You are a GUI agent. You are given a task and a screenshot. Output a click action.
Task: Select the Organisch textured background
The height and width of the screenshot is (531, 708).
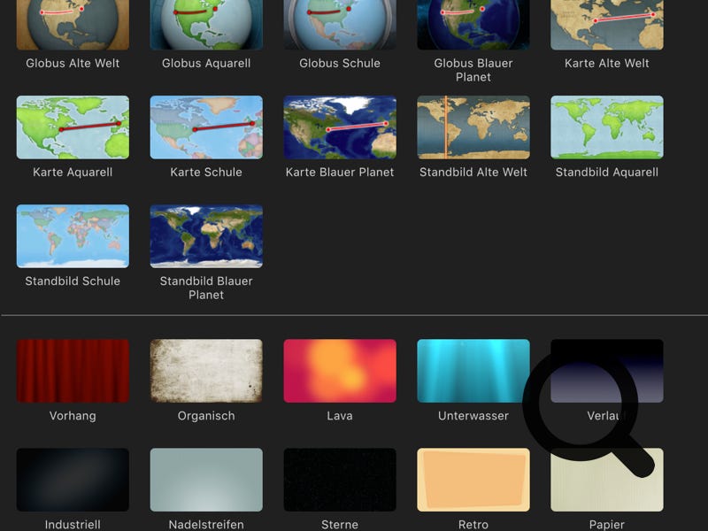tap(206, 371)
